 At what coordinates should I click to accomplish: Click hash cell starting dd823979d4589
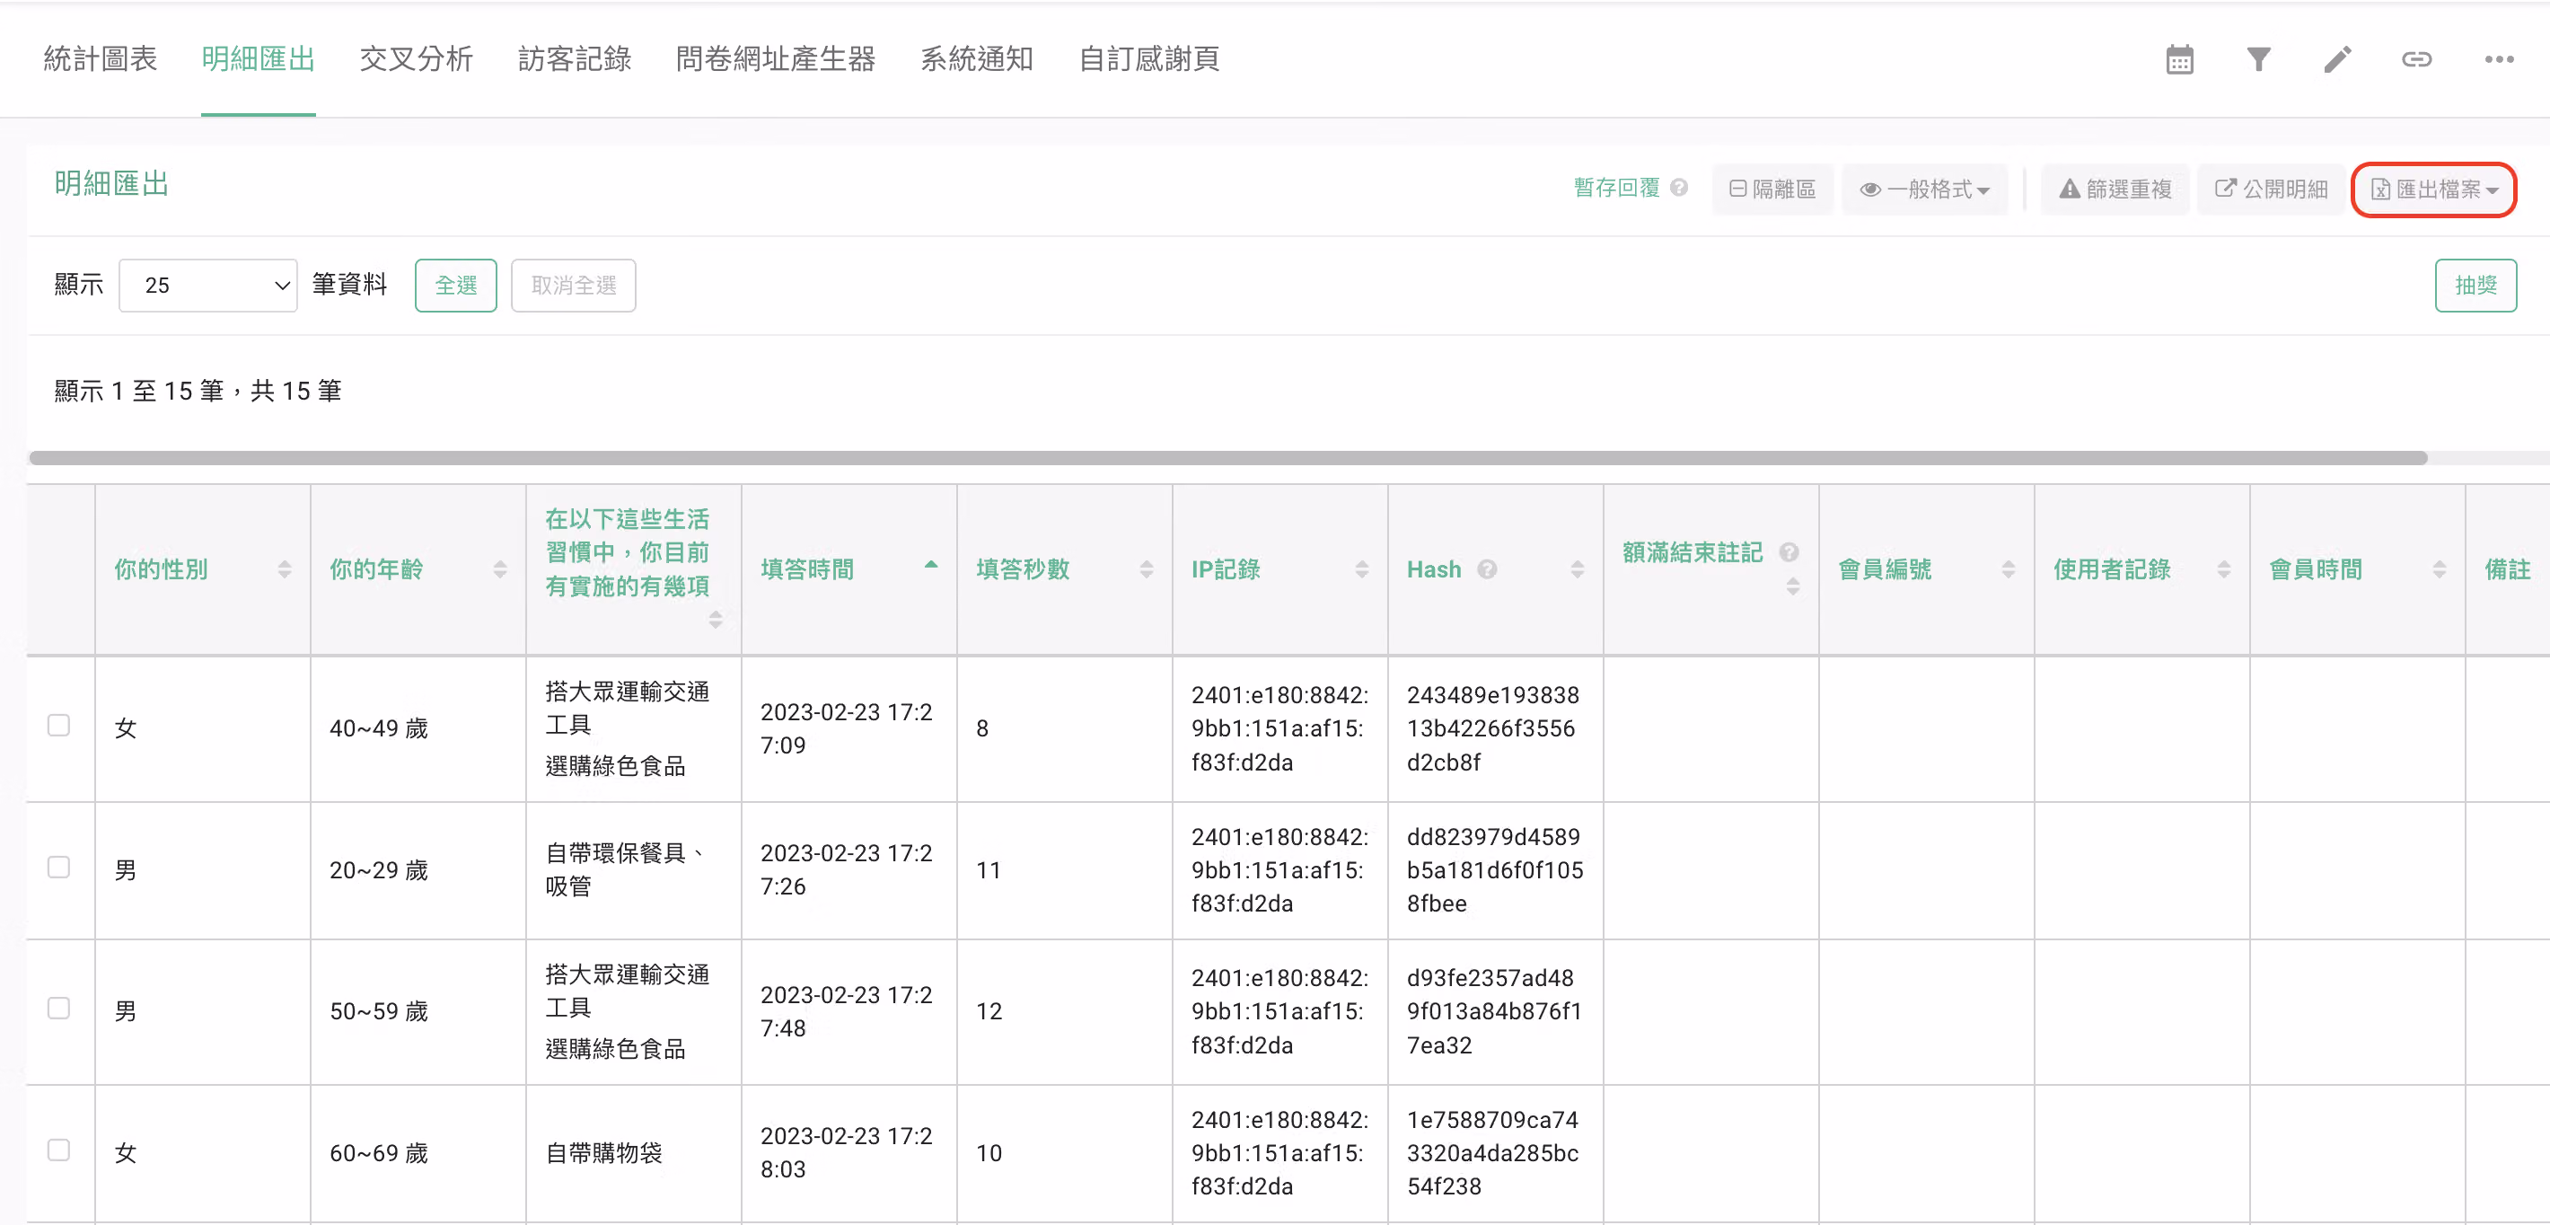1495,870
